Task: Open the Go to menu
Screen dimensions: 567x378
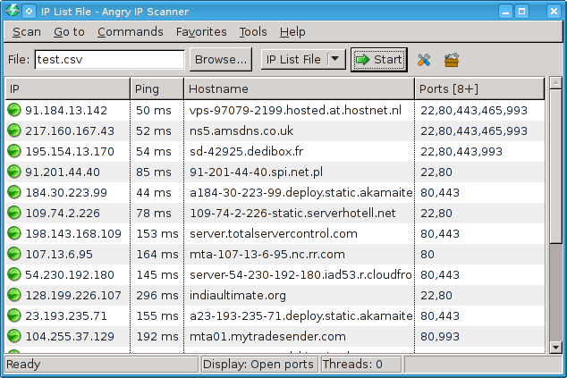Action: tap(69, 32)
